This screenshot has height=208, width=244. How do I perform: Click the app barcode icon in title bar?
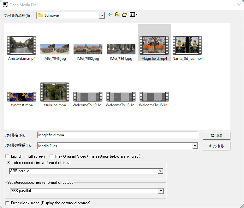click(5, 5)
